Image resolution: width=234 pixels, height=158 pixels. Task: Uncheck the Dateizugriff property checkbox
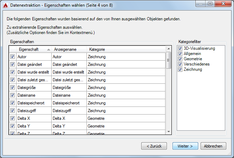[x=13, y=111]
